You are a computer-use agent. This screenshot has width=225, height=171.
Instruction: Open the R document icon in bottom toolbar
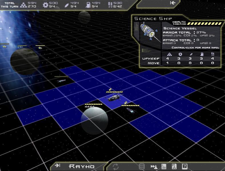[x=174, y=166]
